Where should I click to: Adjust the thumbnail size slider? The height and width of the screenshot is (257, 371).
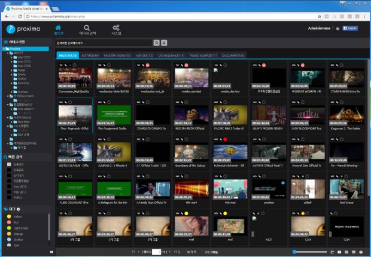(310, 252)
